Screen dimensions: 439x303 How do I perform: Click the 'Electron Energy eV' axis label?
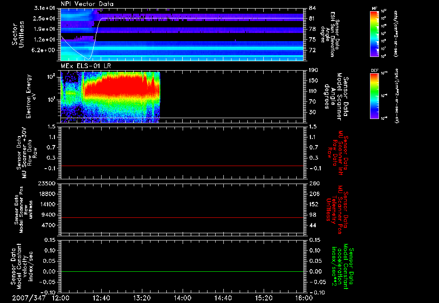point(31,96)
